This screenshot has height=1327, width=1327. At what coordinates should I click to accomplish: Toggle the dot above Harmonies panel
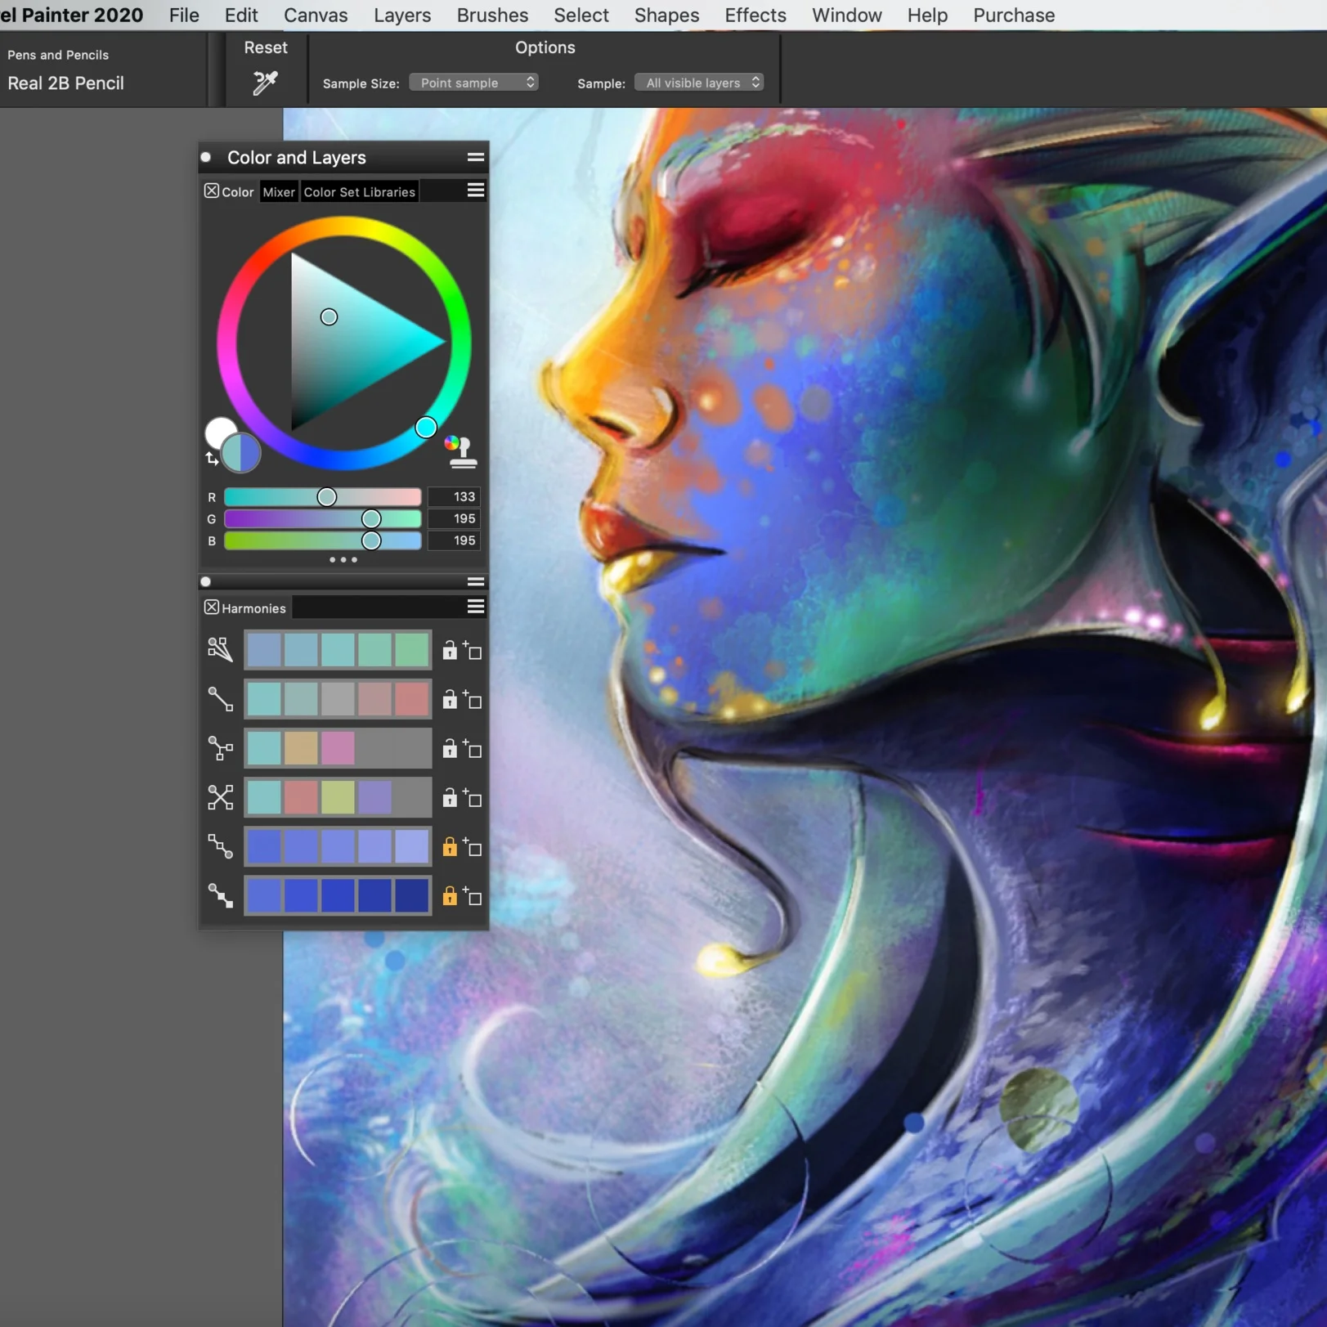tap(206, 581)
